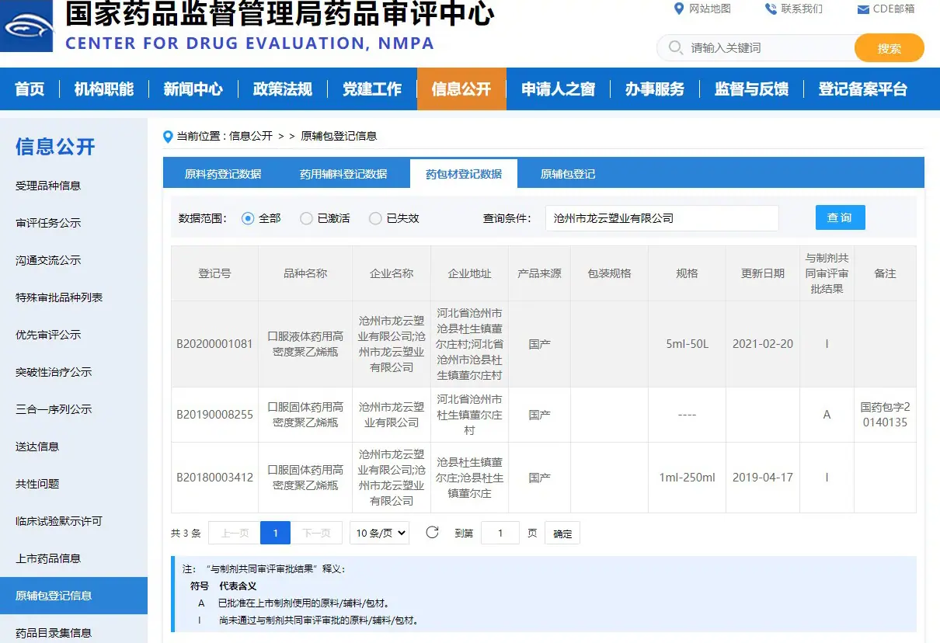Open 上市药品信息 in the sidebar
Image resolution: width=940 pixels, height=643 pixels.
48,558
